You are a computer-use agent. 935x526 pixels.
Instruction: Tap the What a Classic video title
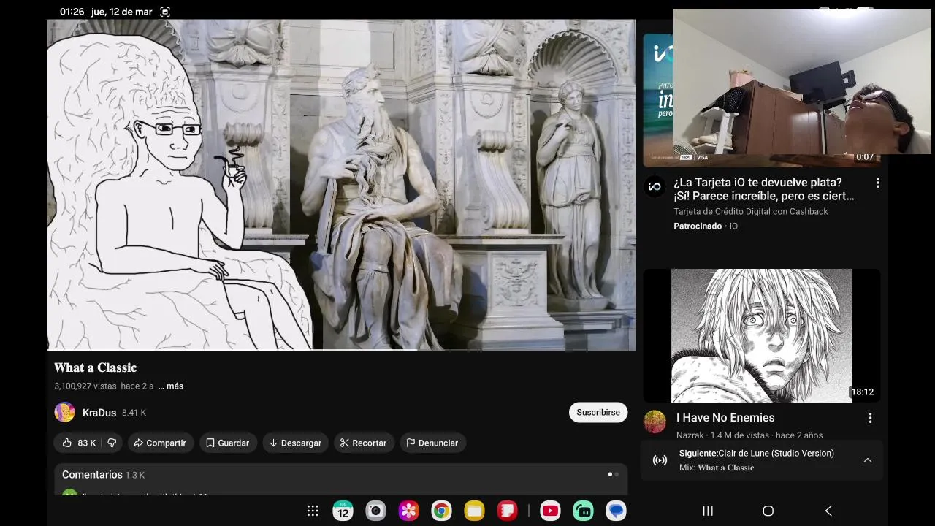tap(95, 367)
